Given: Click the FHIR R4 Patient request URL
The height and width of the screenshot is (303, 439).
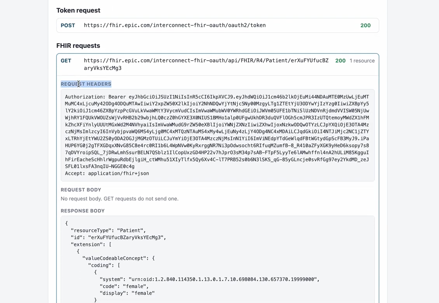Looking at the screenshot, I should (x=206, y=64).
